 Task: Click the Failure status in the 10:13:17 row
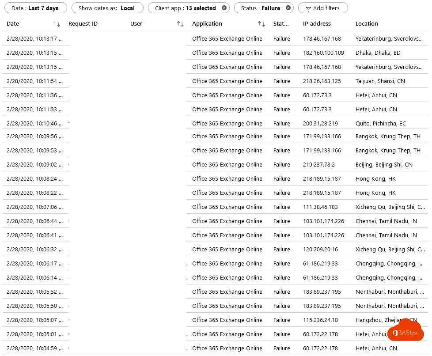[281, 39]
